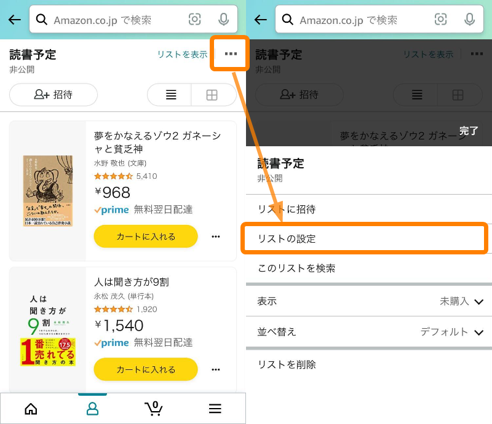Open the 人は聞き方が9割 product title
This screenshot has width=492, height=424.
tap(132, 282)
